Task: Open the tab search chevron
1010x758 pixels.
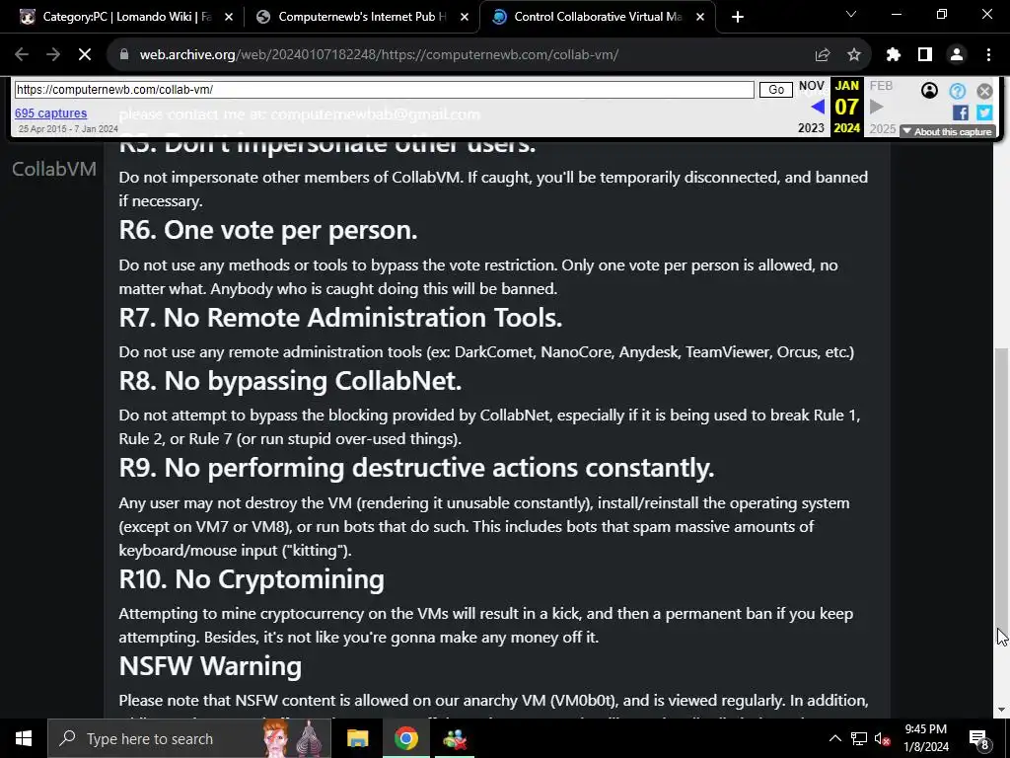Action: (851, 14)
